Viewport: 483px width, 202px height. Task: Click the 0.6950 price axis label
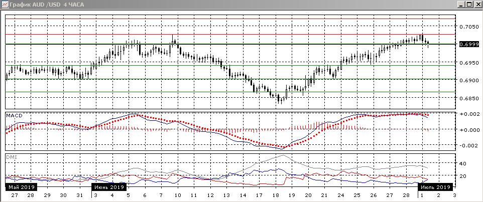(x=469, y=63)
